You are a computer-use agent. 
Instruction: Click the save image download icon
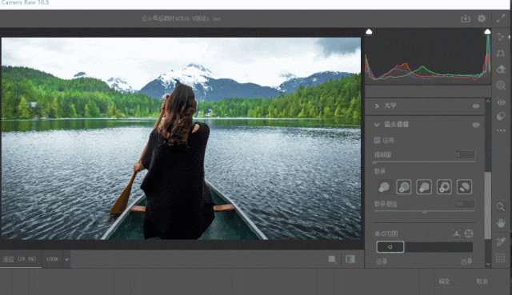pyautogui.click(x=466, y=18)
